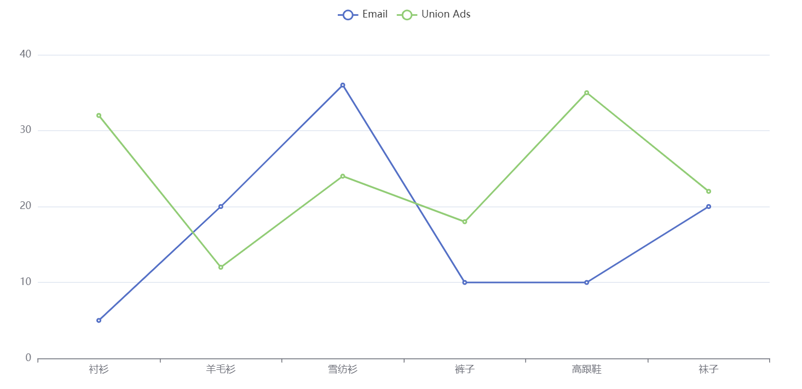Click the 袜子 x-axis label
Screen dimensions: 802x389
pyautogui.click(x=708, y=369)
